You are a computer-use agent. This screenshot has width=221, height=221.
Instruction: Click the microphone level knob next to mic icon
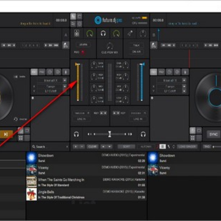143,33
